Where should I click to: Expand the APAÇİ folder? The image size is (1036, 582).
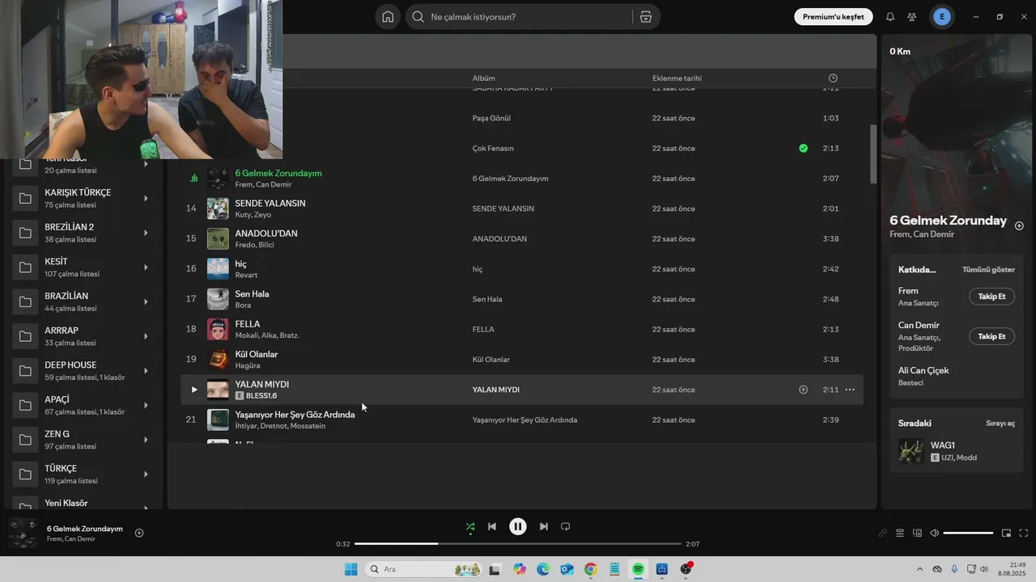coord(146,405)
